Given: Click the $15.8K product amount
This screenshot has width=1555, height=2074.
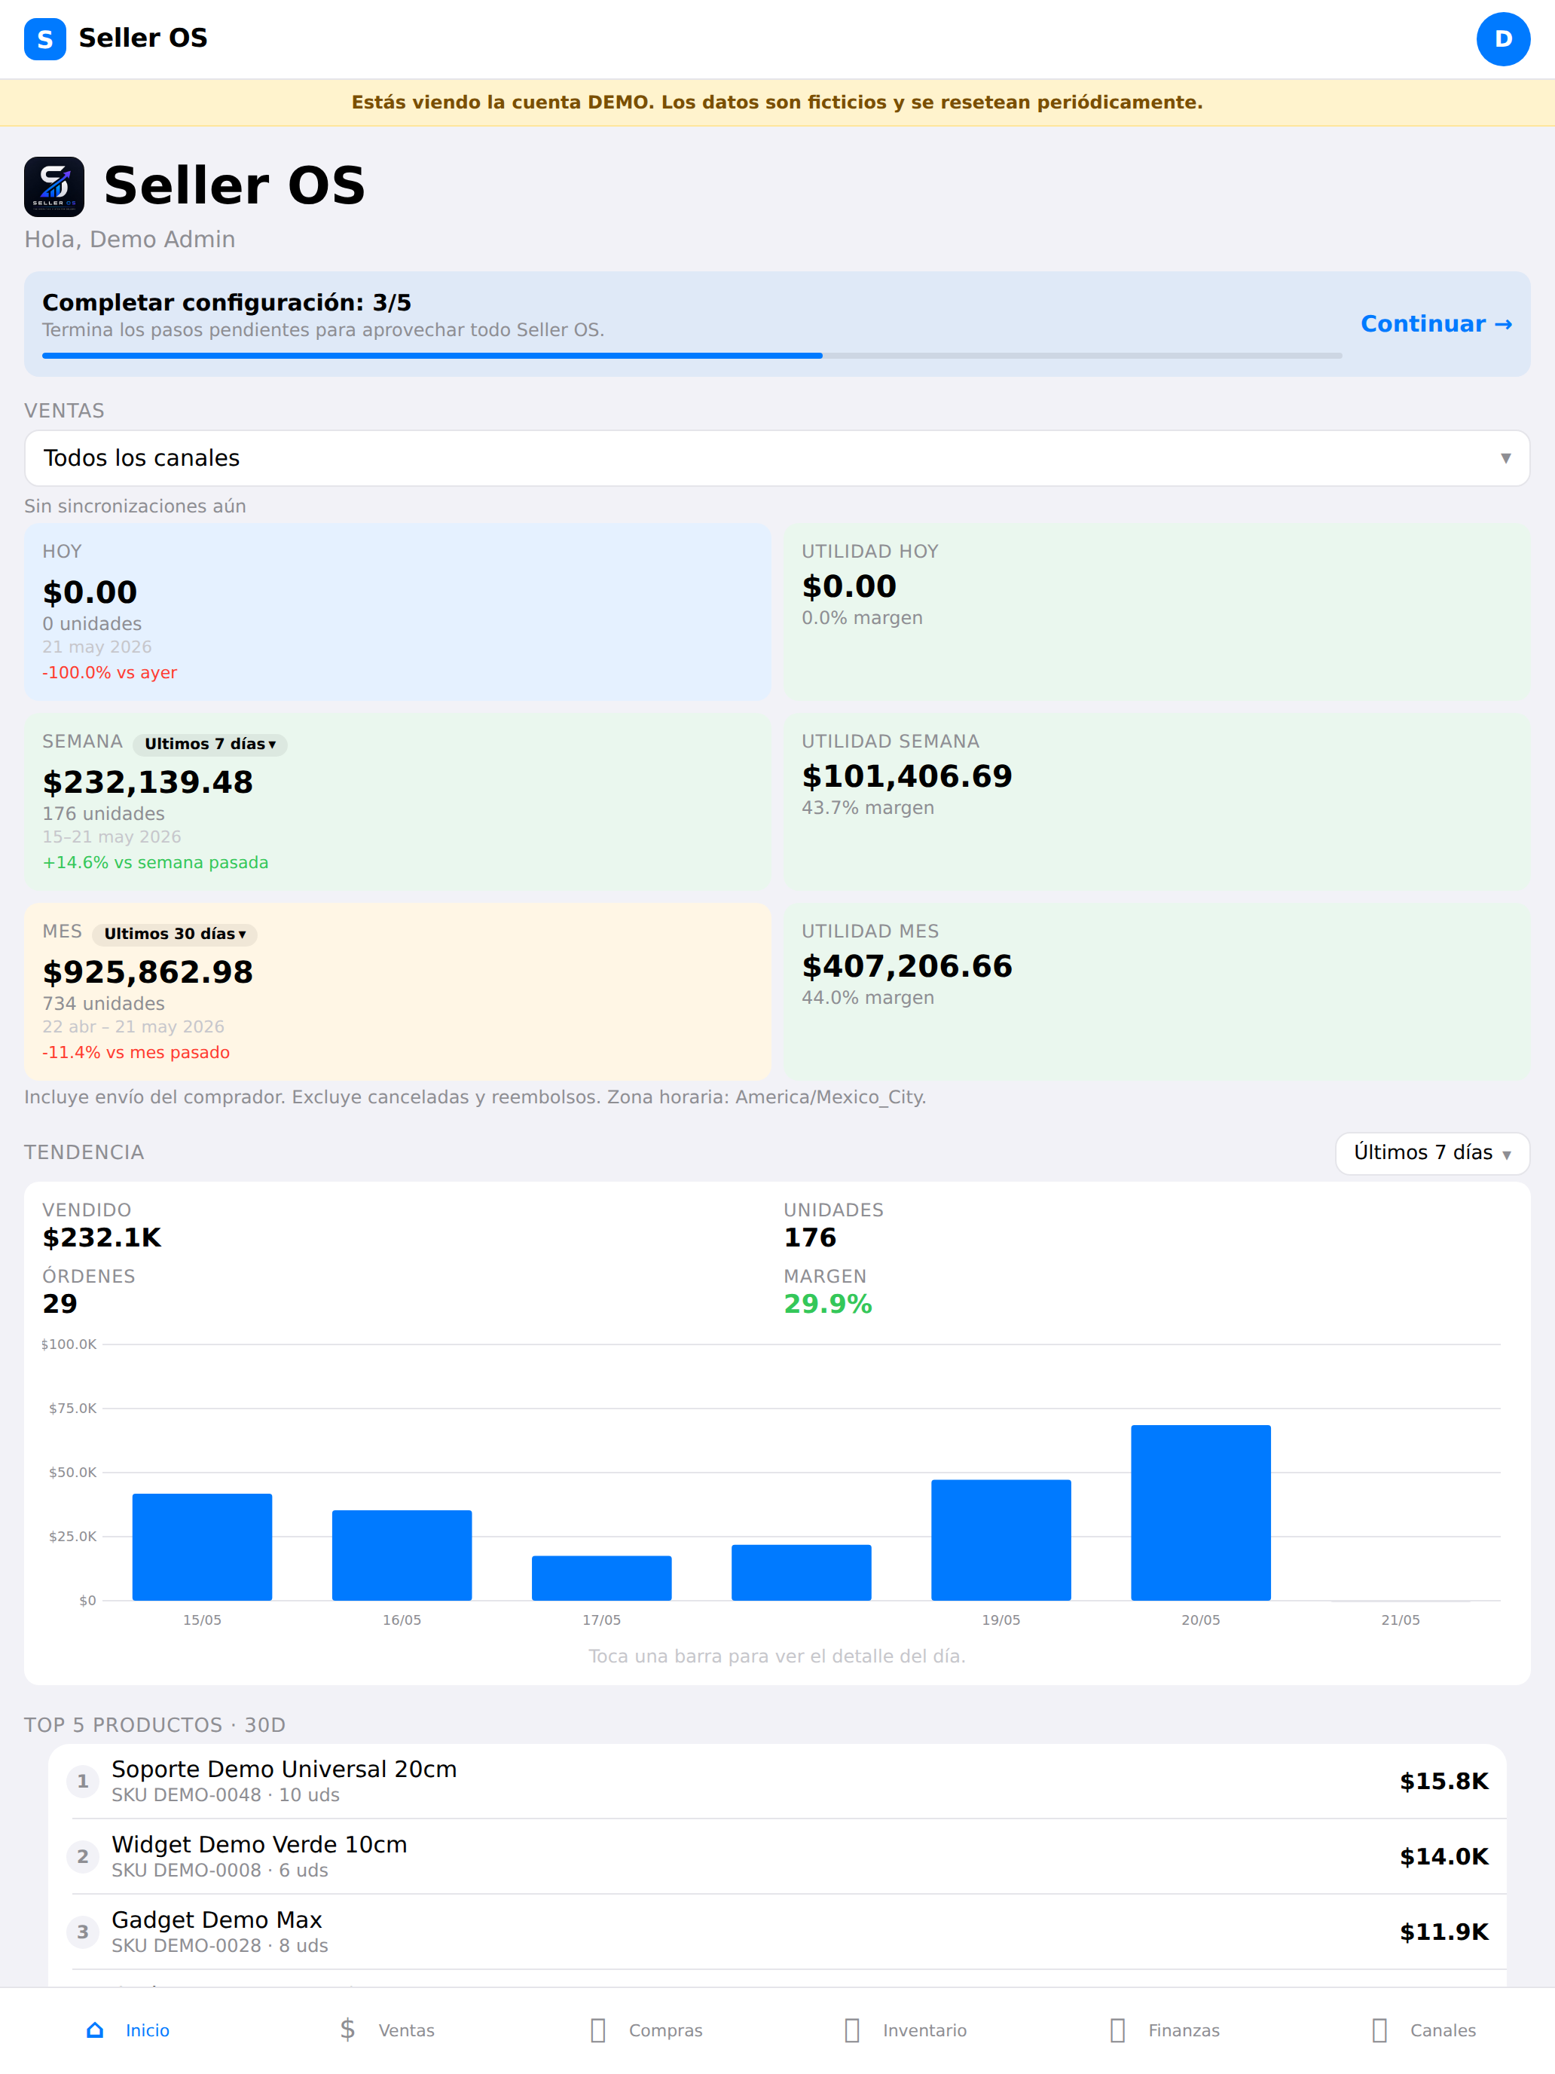Looking at the screenshot, I should point(1443,1782).
